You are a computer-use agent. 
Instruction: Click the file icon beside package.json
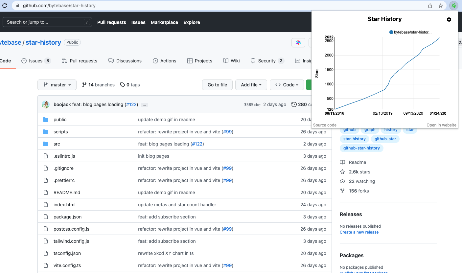click(x=46, y=217)
